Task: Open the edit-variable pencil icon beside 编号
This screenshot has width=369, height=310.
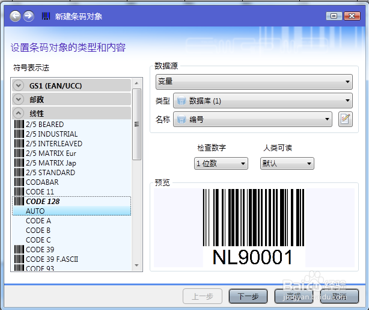Action: click(x=345, y=119)
